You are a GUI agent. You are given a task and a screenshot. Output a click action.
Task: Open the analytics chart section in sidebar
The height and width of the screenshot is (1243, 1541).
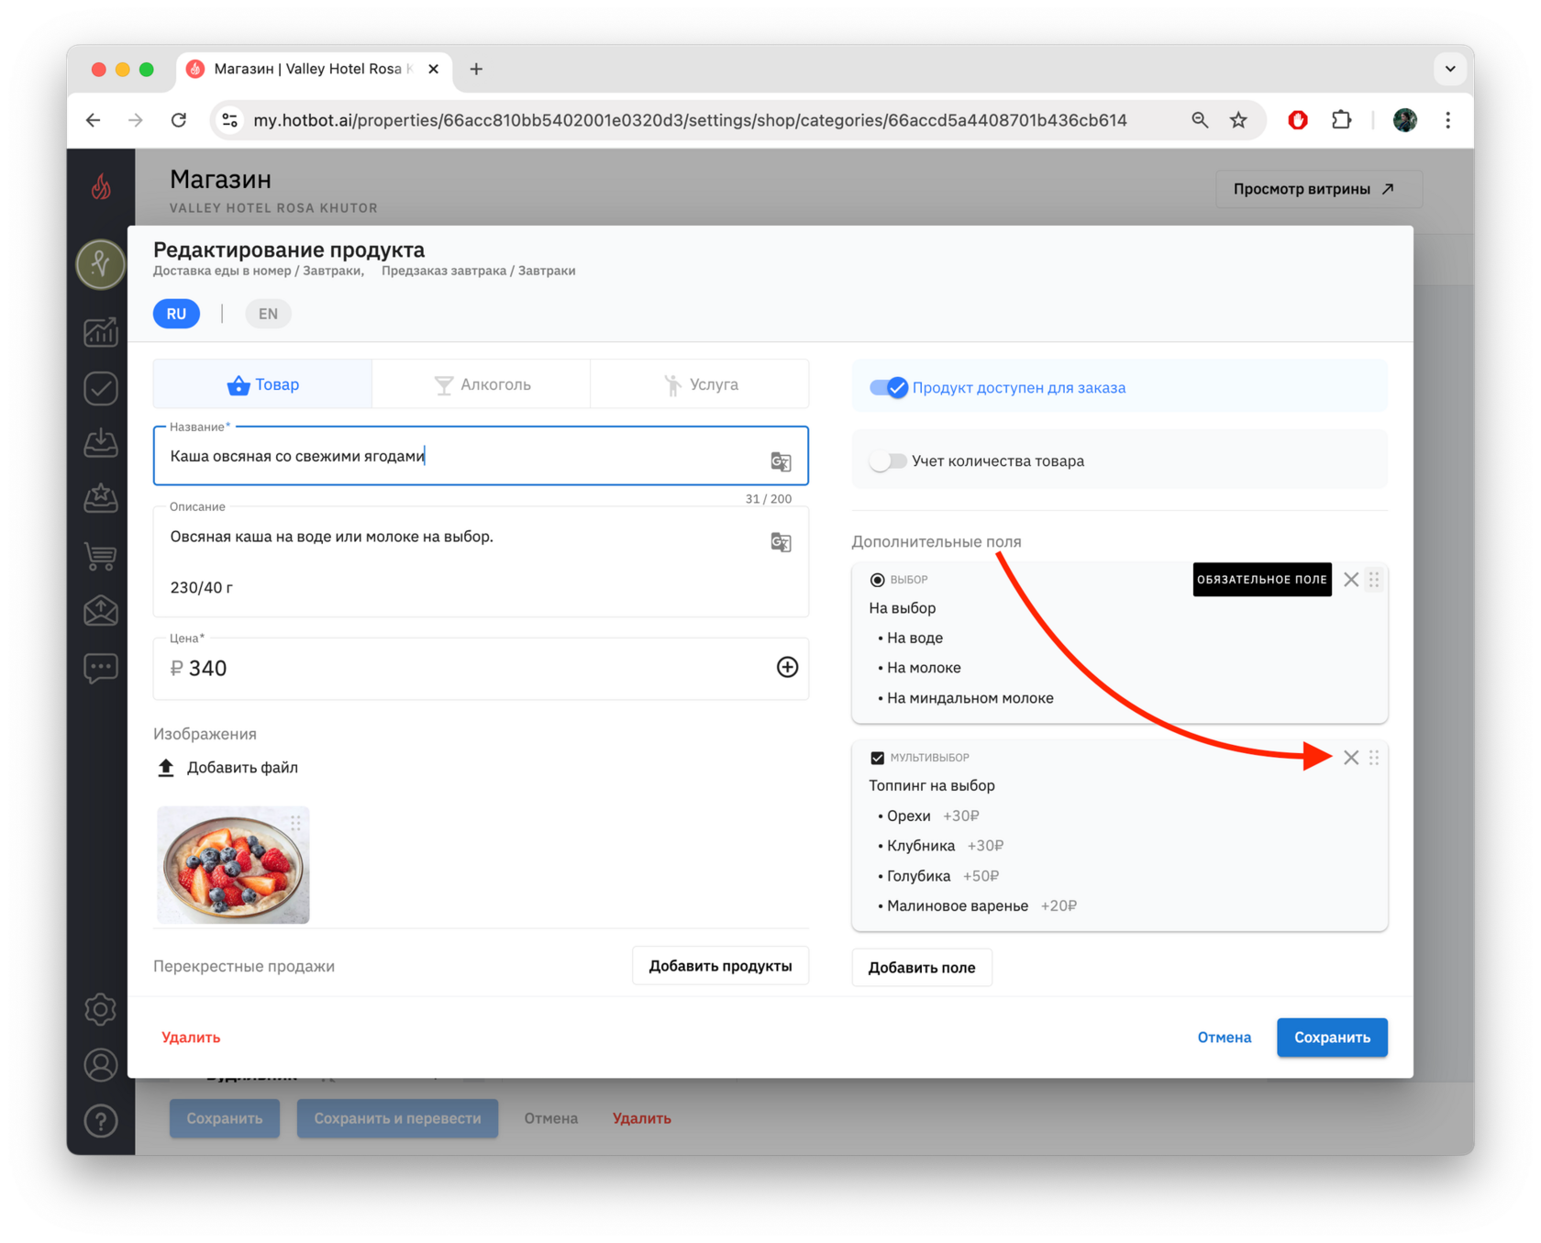click(x=101, y=332)
